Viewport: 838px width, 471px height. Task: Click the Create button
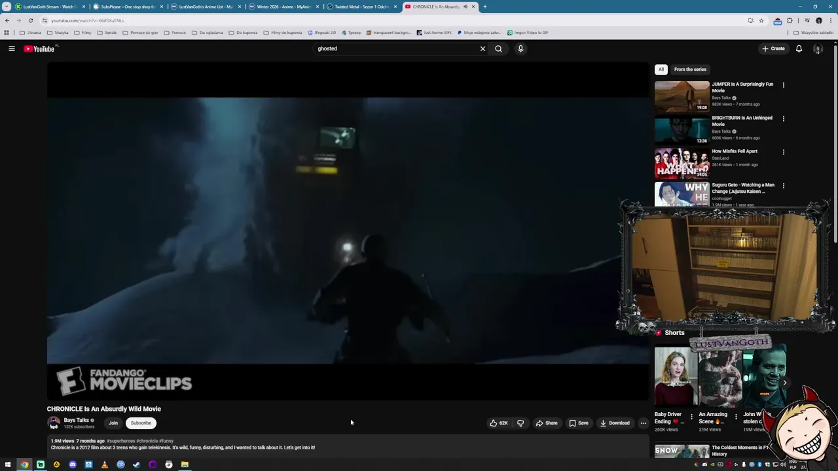773,48
